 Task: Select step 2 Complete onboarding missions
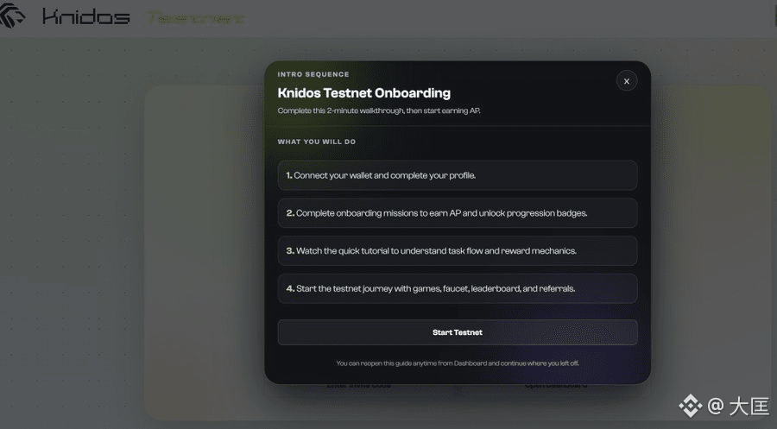pyautogui.click(x=458, y=213)
